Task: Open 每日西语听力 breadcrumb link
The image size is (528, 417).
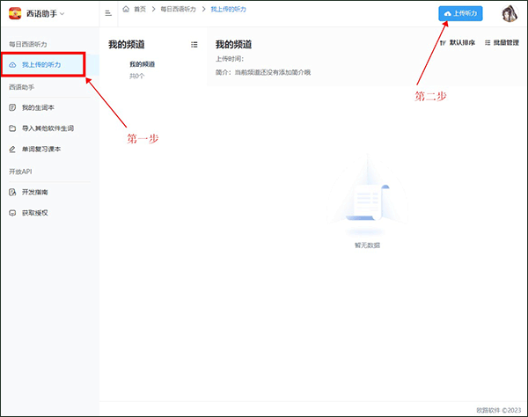Action: click(180, 9)
